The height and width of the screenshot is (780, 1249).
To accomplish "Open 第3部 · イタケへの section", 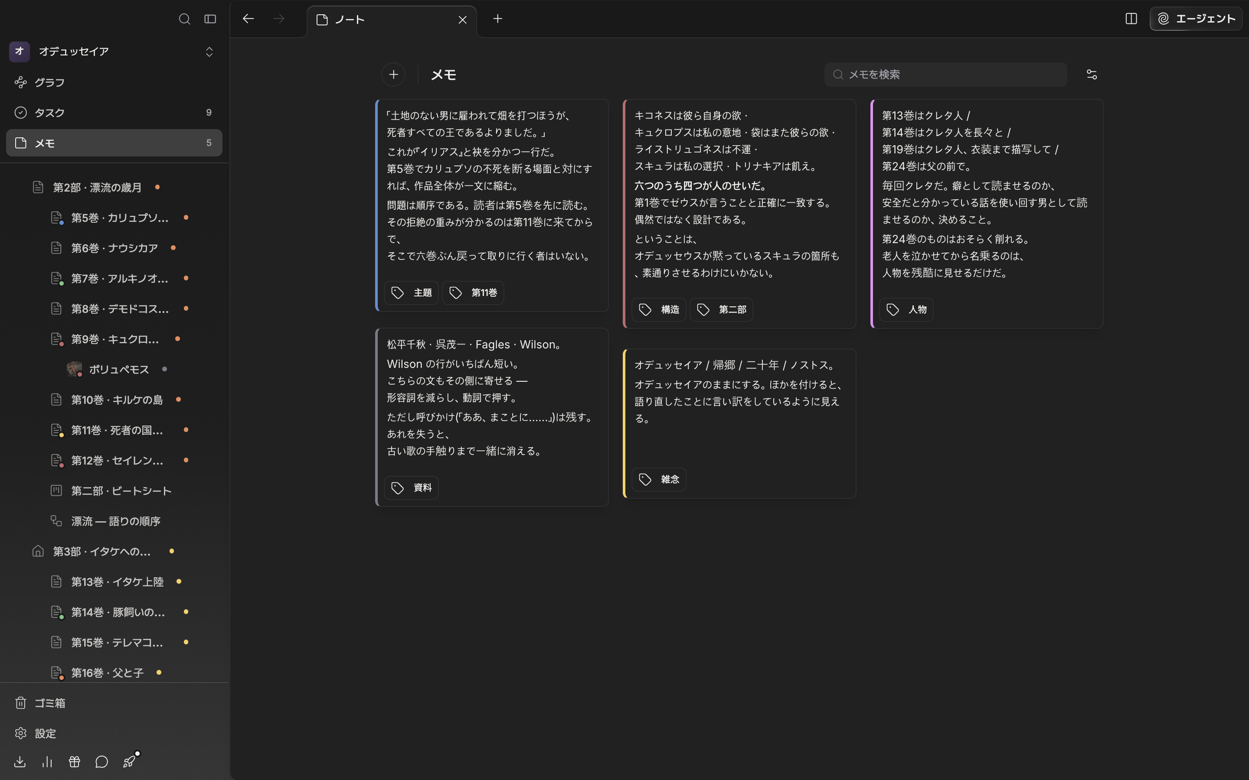I will (102, 552).
